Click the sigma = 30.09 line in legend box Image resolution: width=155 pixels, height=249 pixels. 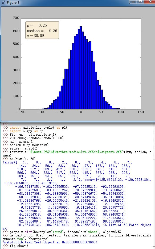point(35,35)
